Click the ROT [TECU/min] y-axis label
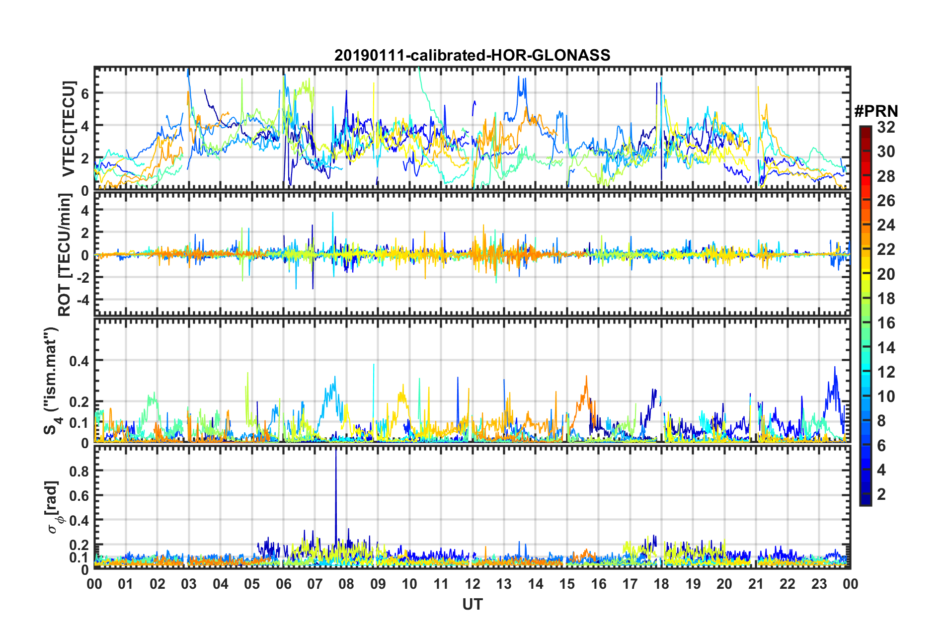The image size is (945, 632). pyautogui.click(x=65, y=255)
